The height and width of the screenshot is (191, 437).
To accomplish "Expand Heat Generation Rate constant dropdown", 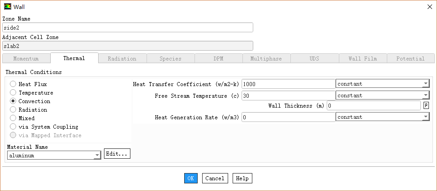I will (x=382, y=117).
